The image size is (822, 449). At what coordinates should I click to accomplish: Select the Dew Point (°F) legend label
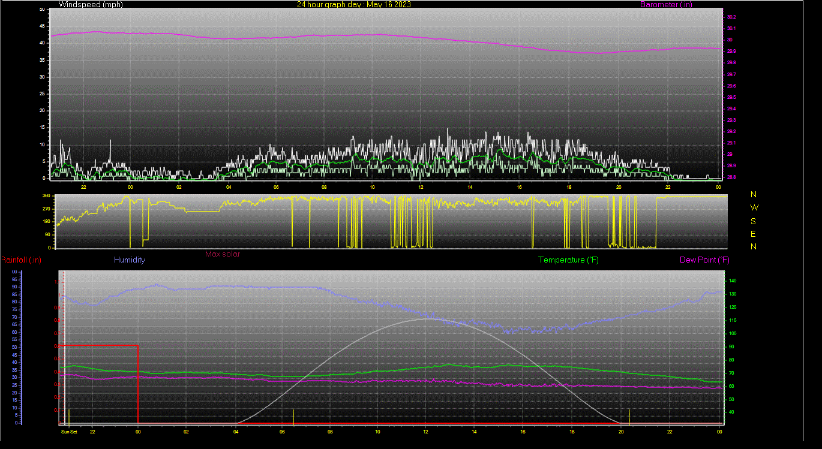(704, 260)
